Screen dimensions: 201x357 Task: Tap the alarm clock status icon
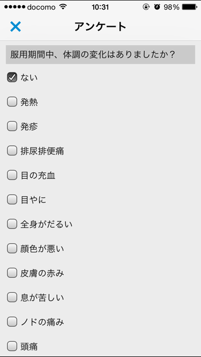click(157, 7)
